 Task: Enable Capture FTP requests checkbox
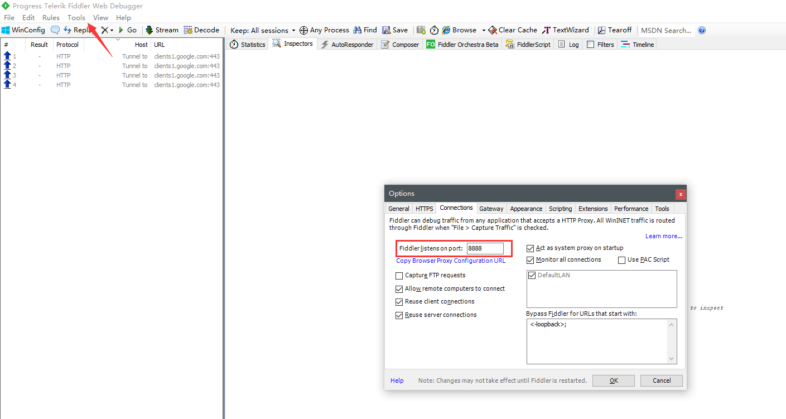399,276
